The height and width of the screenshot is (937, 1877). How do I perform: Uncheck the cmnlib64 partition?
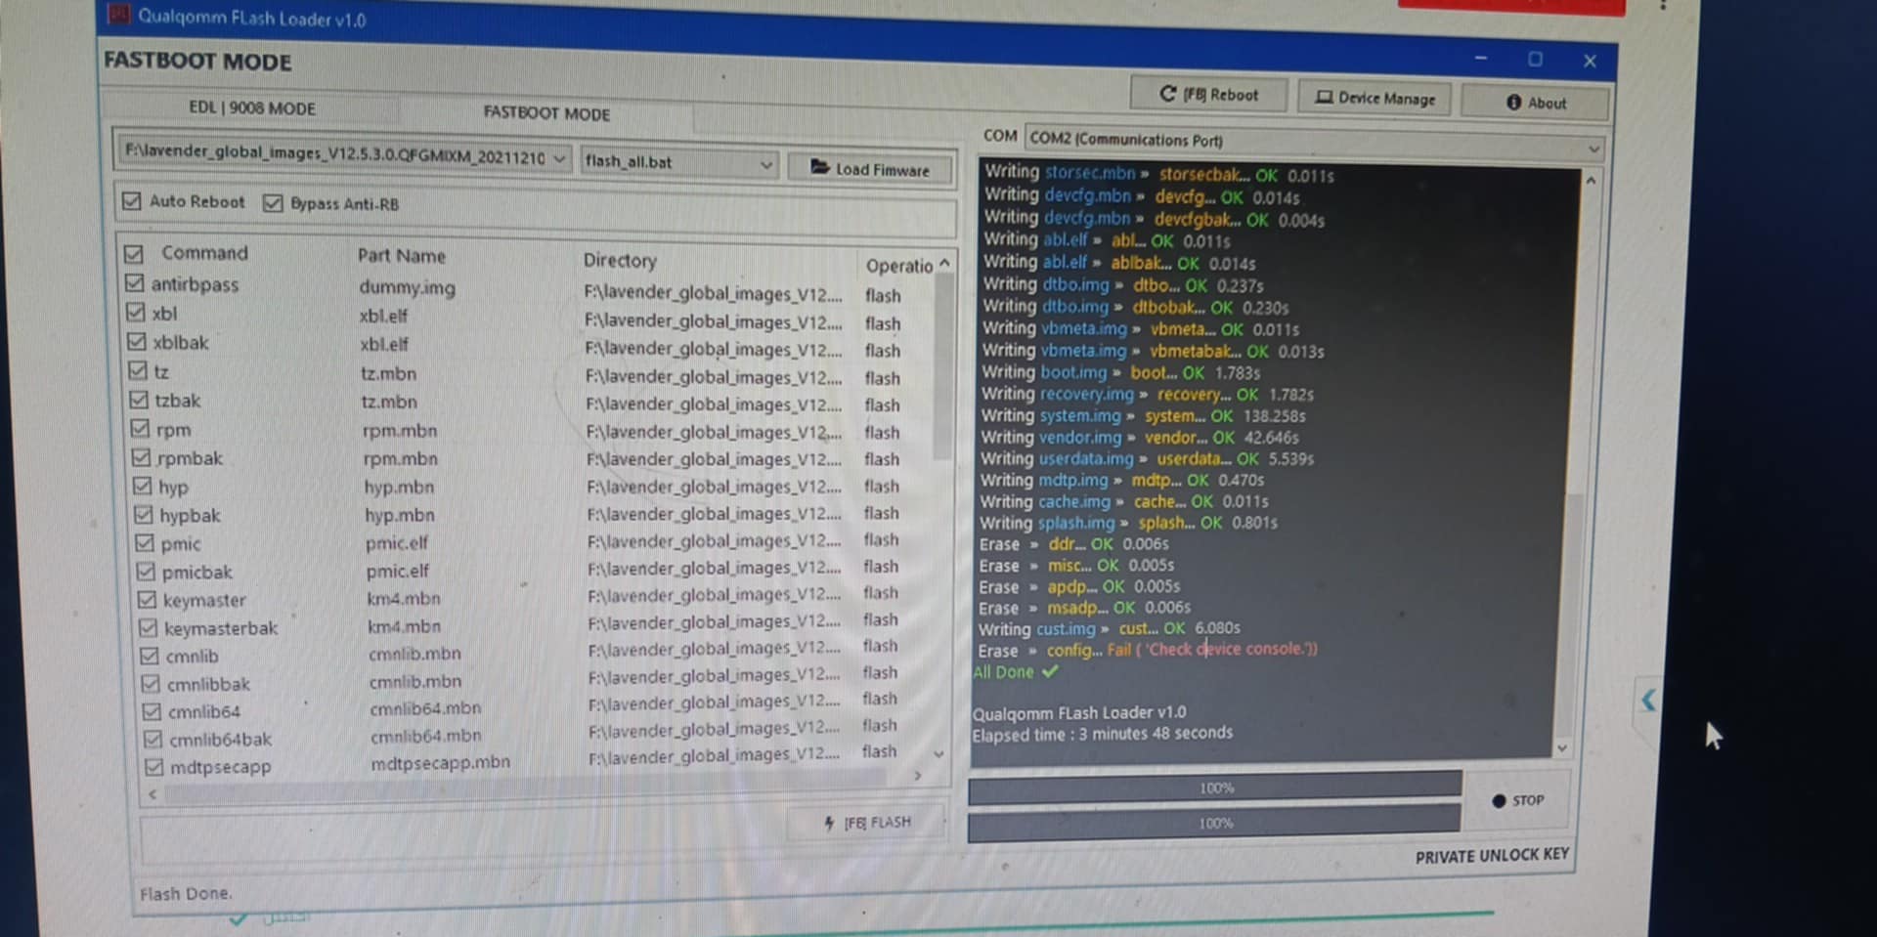pyautogui.click(x=152, y=711)
